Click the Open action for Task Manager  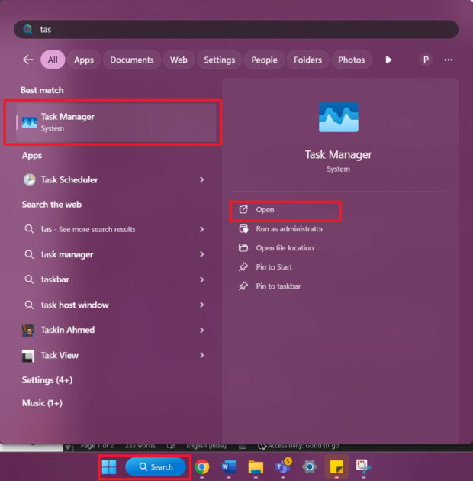(285, 210)
